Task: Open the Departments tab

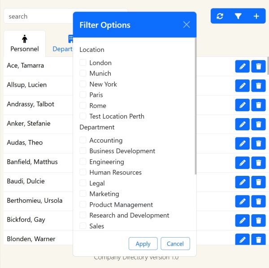Action: [x=63, y=44]
